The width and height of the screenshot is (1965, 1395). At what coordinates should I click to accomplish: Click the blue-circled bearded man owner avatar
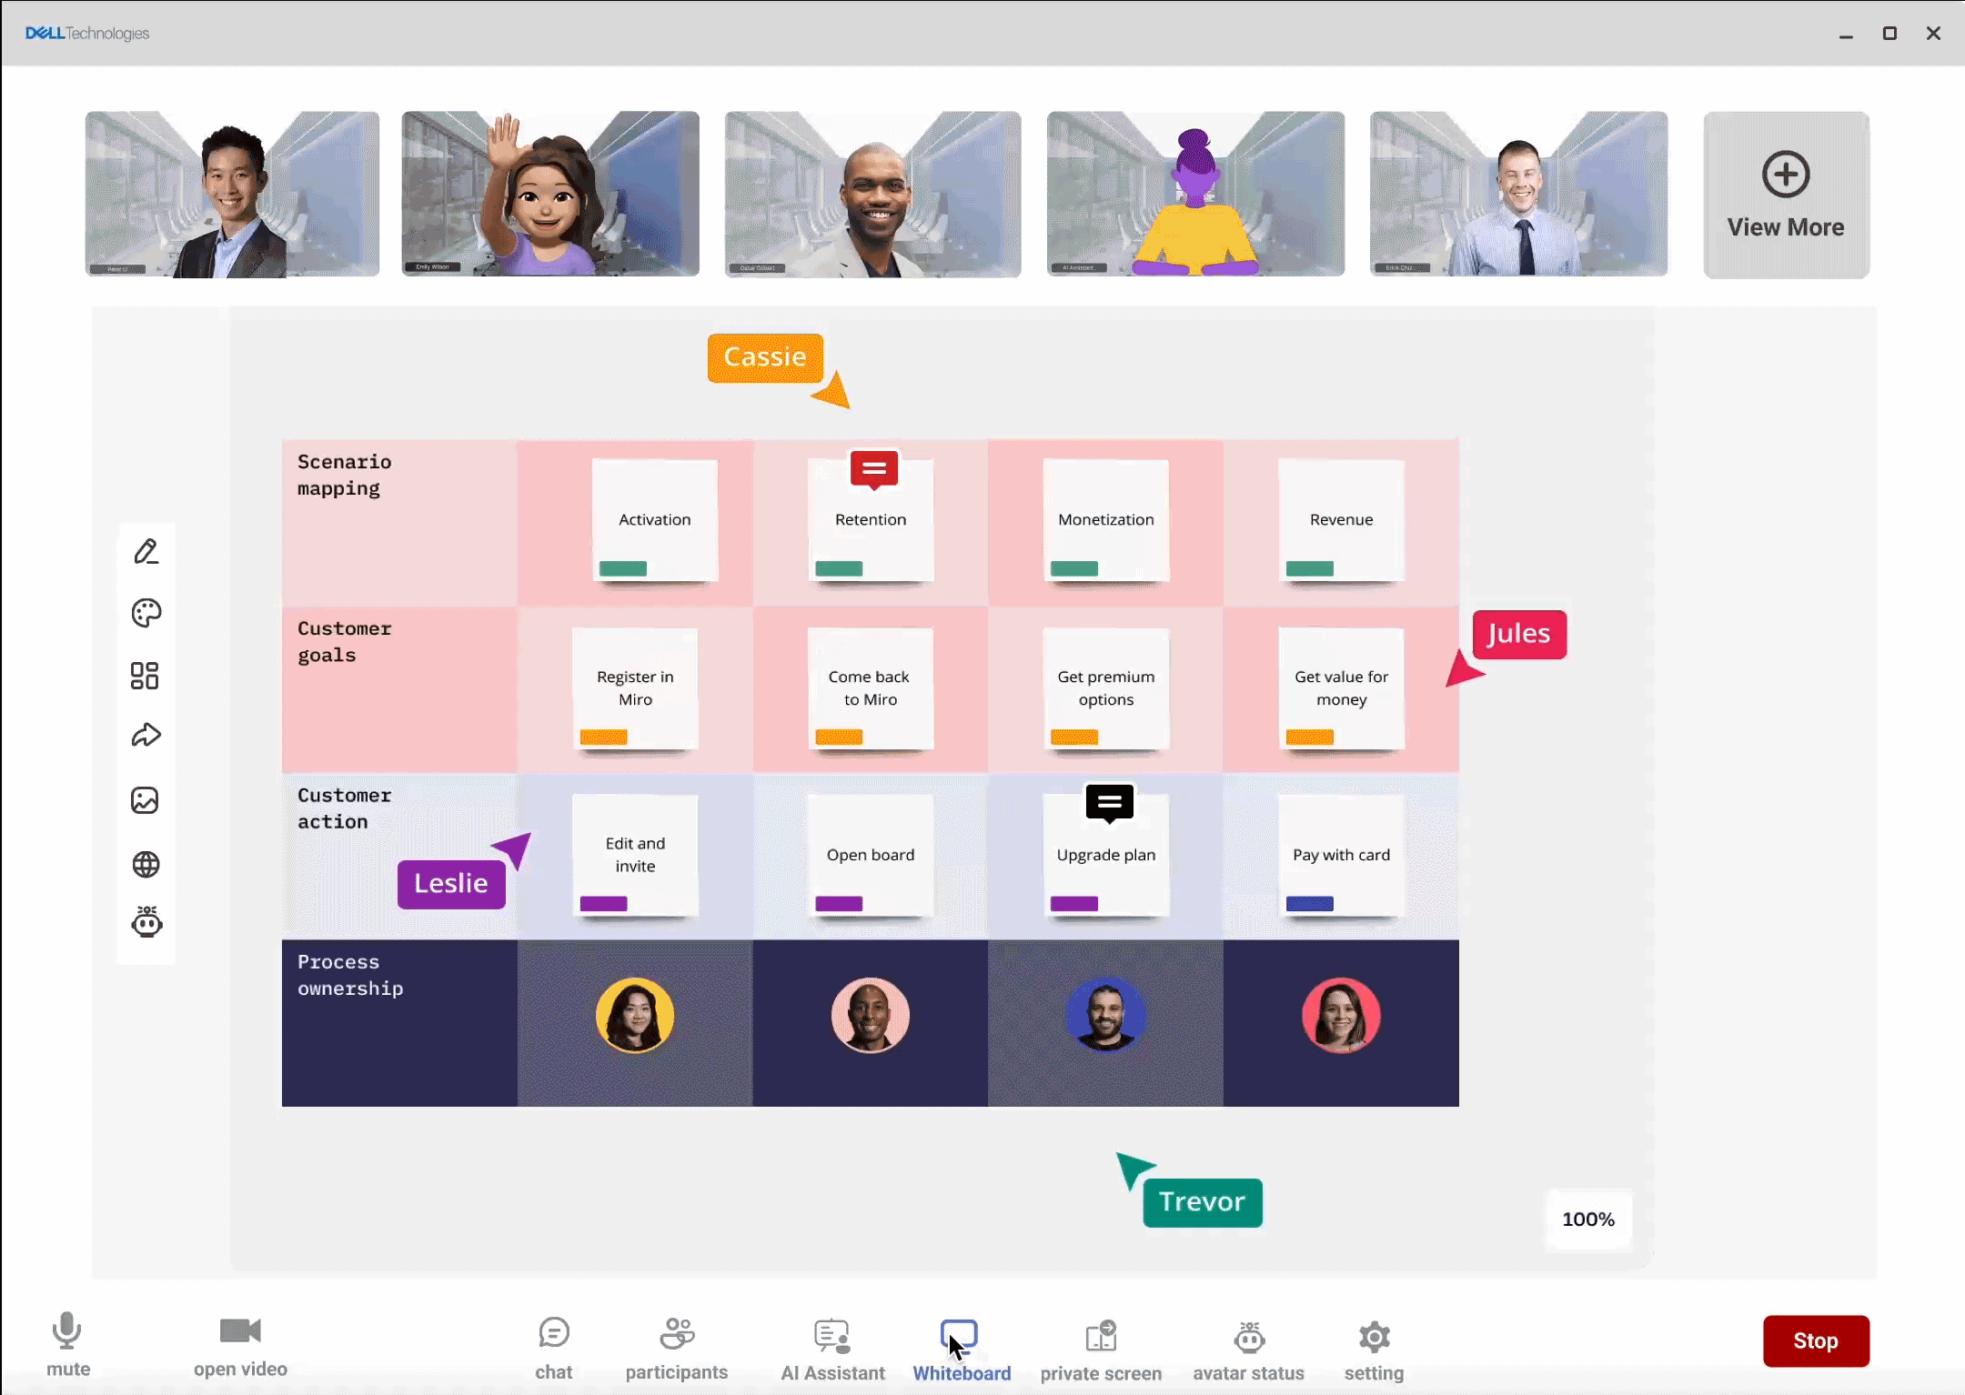1106,1015
